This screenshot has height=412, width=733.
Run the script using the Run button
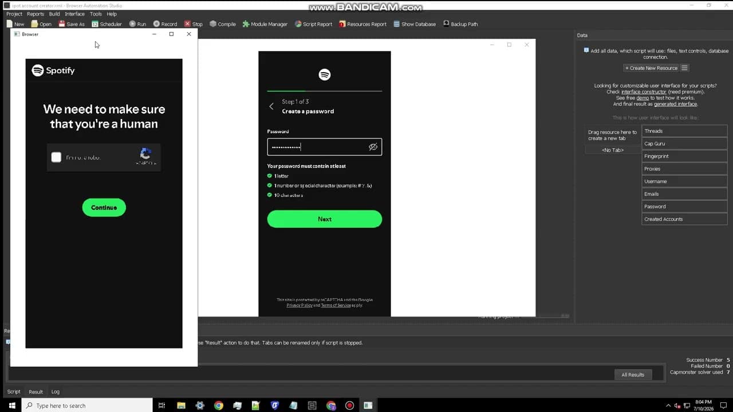[x=137, y=24]
